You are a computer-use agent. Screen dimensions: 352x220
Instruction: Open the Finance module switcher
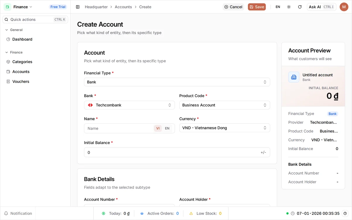[x=18, y=7]
